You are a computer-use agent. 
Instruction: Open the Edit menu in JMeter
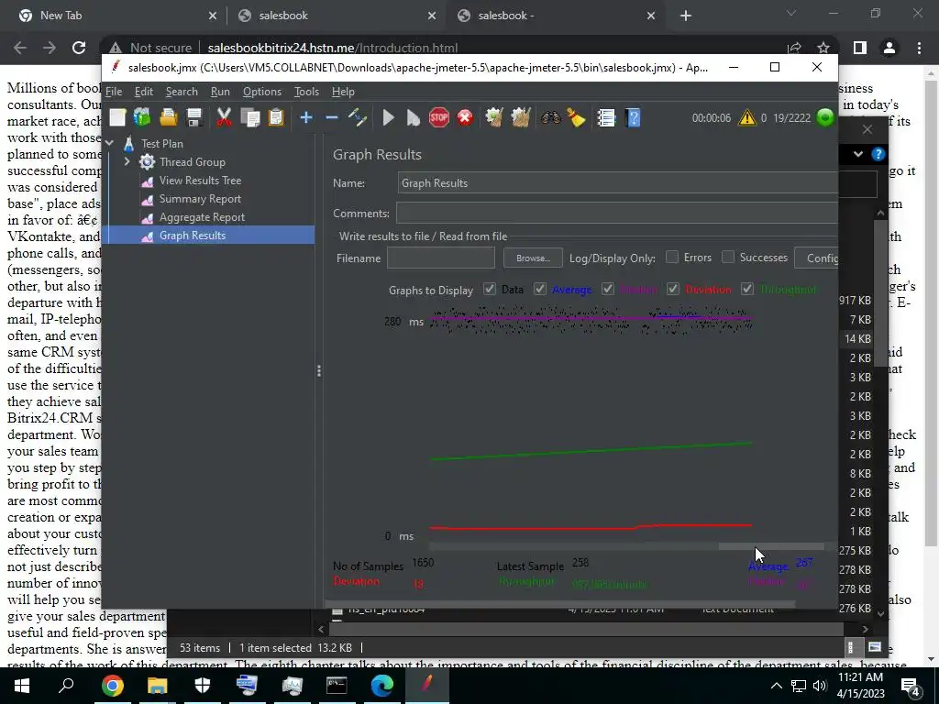(144, 92)
